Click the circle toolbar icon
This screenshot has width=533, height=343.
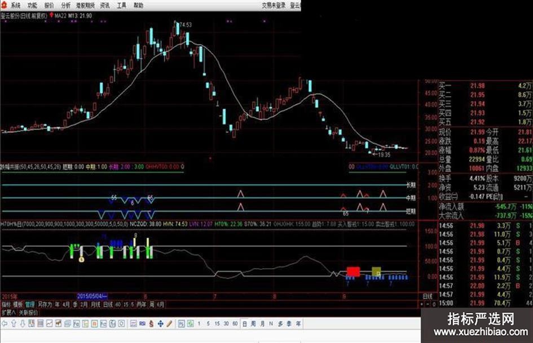122,324
